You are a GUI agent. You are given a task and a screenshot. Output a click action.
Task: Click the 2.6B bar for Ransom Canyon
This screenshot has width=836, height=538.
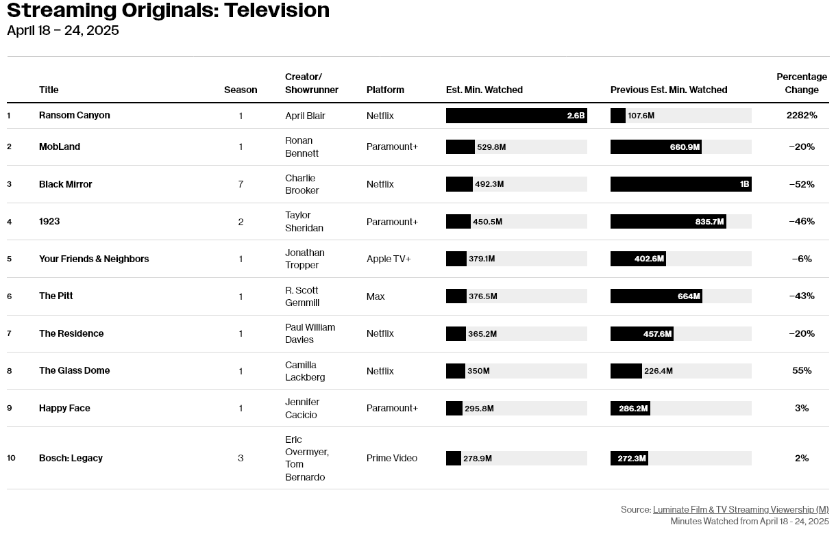click(x=517, y=116)
